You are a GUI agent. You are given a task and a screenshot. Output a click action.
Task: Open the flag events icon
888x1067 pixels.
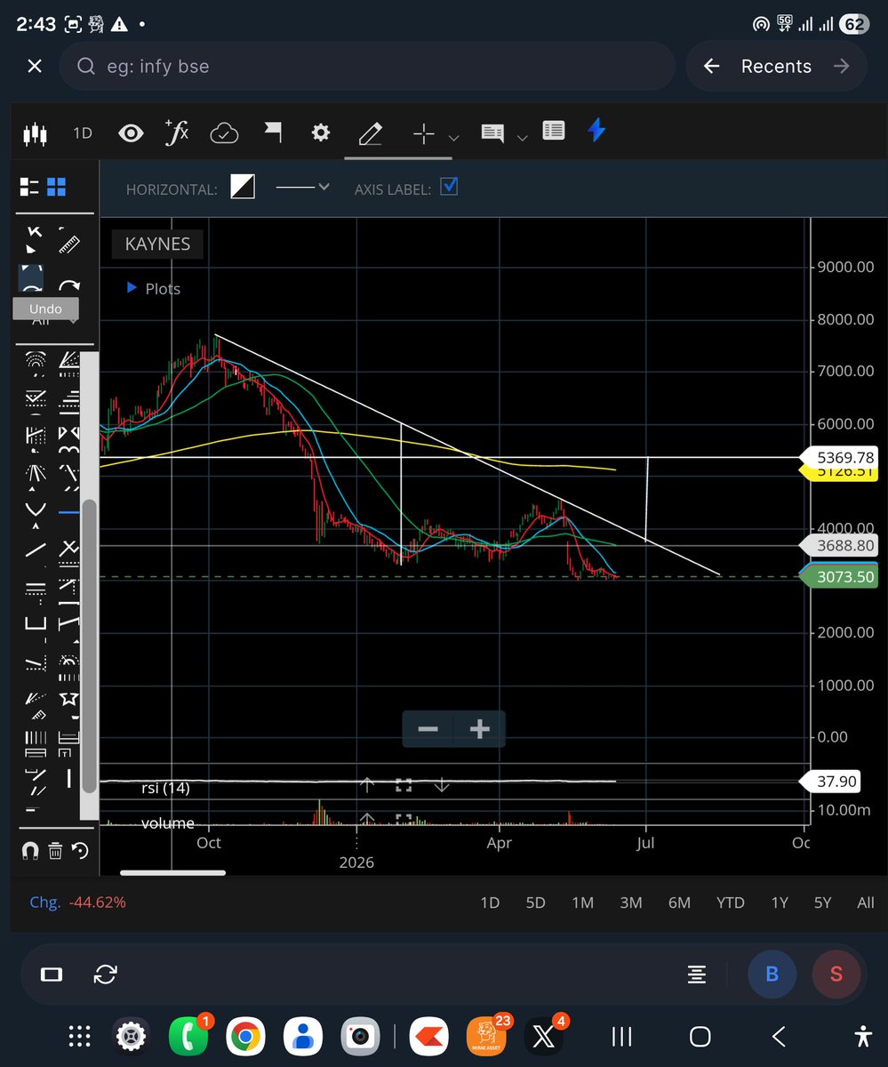[273, 133]
